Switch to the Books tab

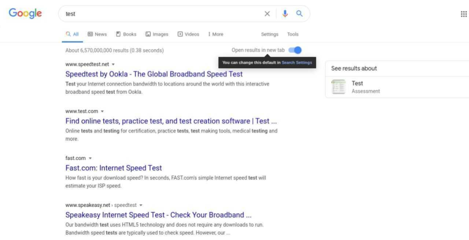point(126,34)
